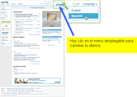Switch to the Most Activity news tab
The image size is (137, 97).
(x=17, y=19)
